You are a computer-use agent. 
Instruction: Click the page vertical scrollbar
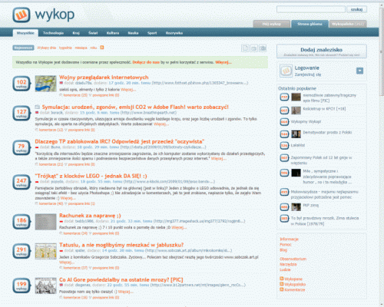pyautogui.click(x=382, y=153)
